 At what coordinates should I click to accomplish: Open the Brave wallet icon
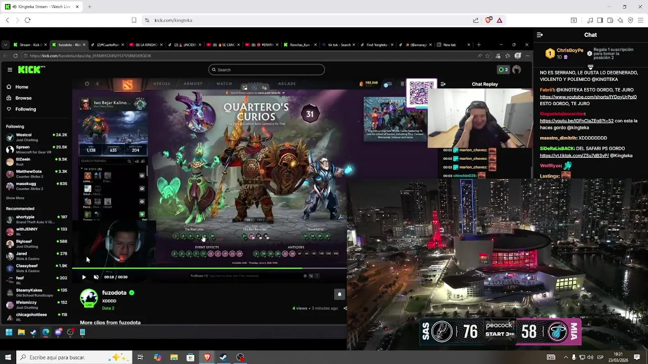coord(610,20)
